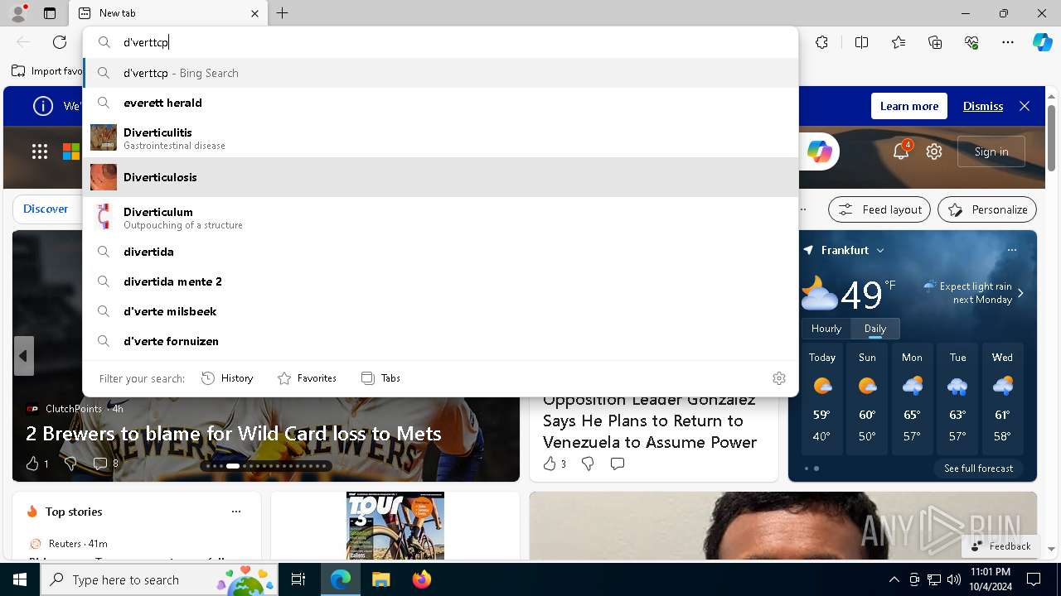The width and height of the screenshot is (1061, 596).
Task: Open Settings and more menu
Action: pos(1008,42)
